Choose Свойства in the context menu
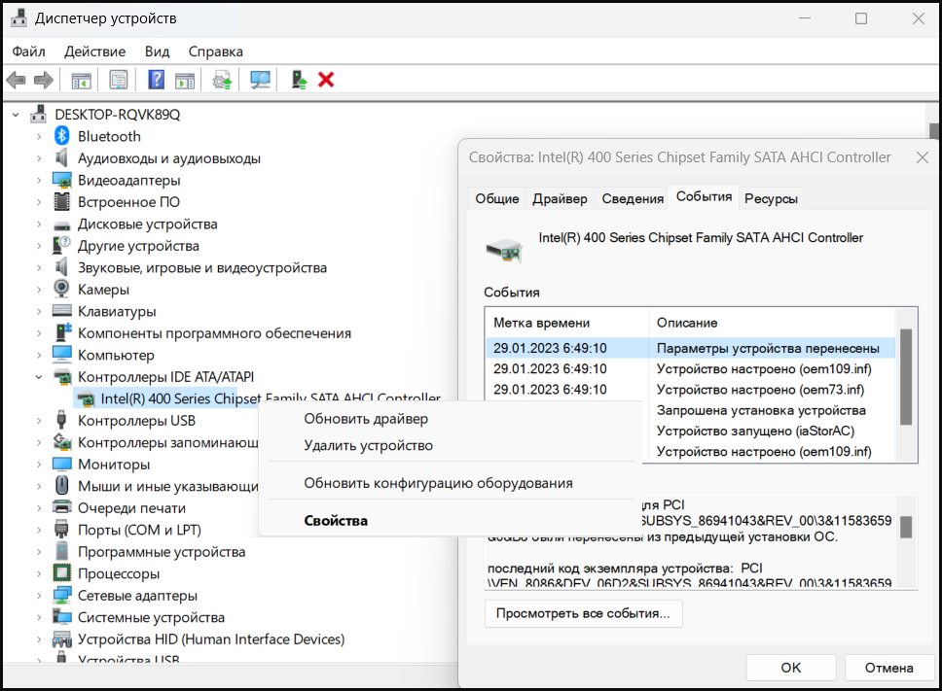 (336, 521)
